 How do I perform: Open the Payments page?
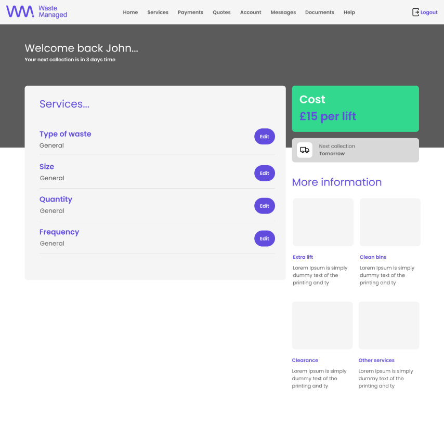pos(190,12)
